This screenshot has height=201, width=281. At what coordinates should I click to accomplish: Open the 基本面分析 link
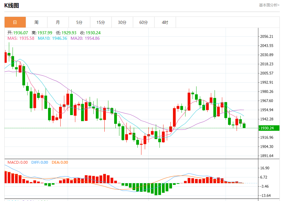pos(269,5)
